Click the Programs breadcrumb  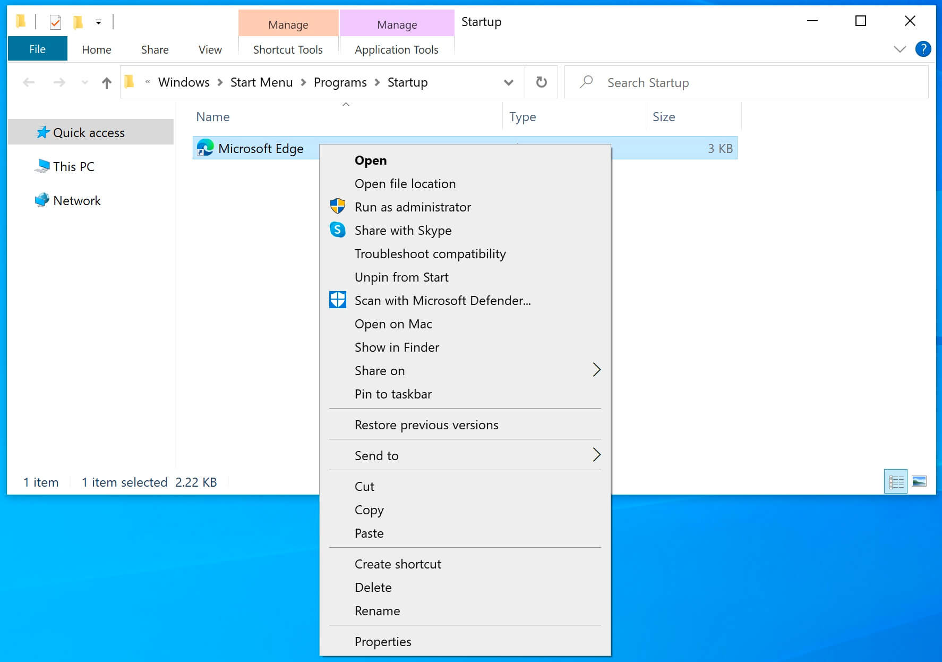point(340,82)
